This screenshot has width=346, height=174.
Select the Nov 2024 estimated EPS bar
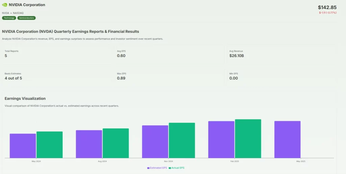coord(155,142)
